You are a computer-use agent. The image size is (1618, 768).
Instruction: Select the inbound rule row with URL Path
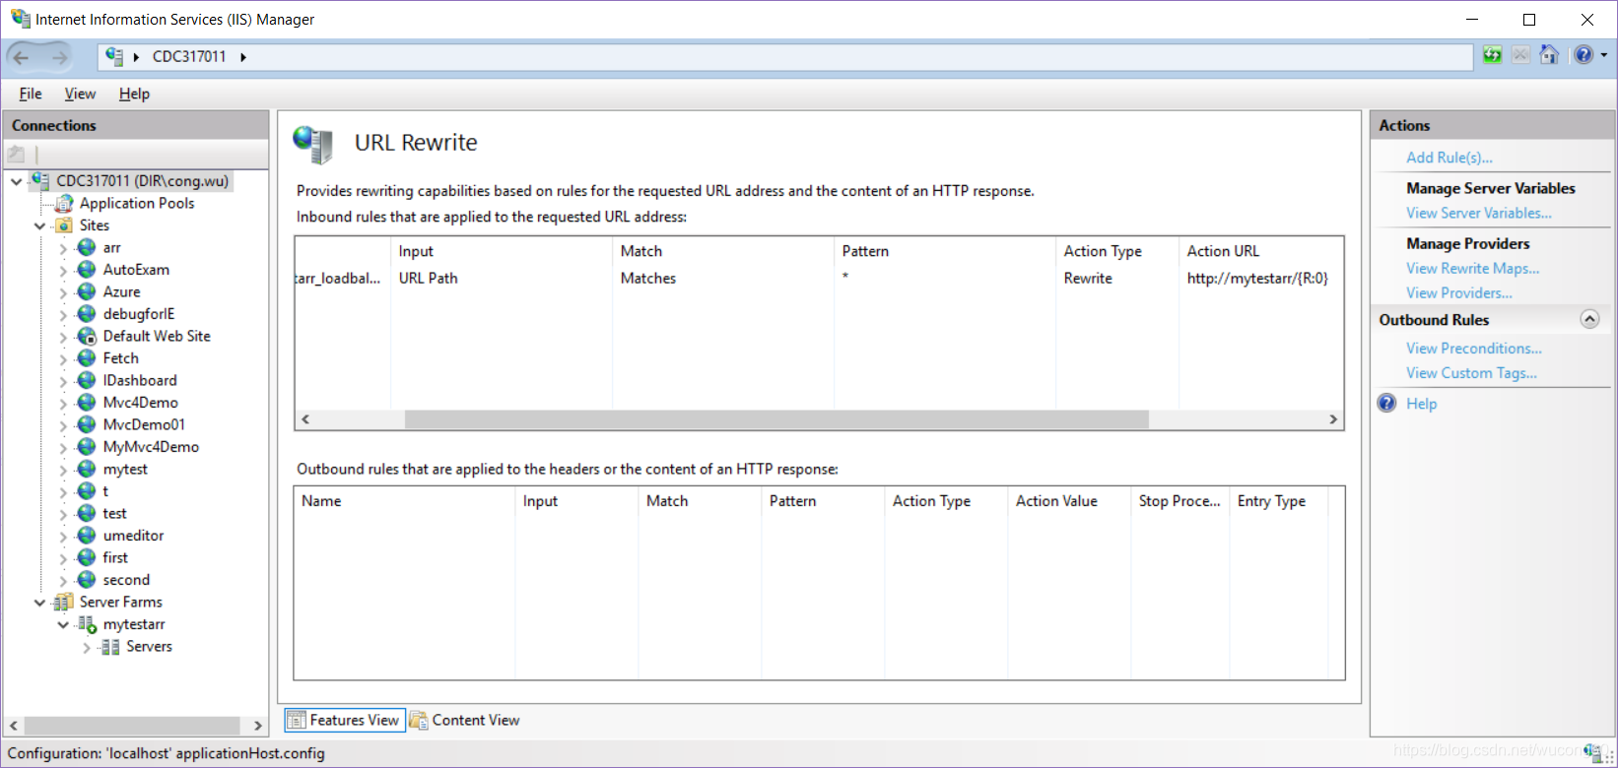click(818, 279)
